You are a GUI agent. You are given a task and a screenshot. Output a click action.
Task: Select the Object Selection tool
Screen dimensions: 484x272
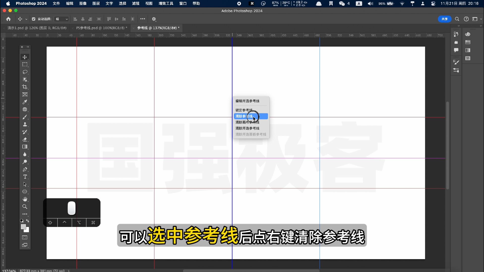(25, 80)
